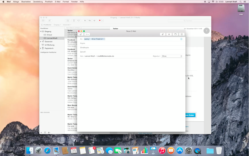This screenshot has height=156, width=249.
Task: Mark as junk with thumbs-down icon
Action: (x=79, y=21)
